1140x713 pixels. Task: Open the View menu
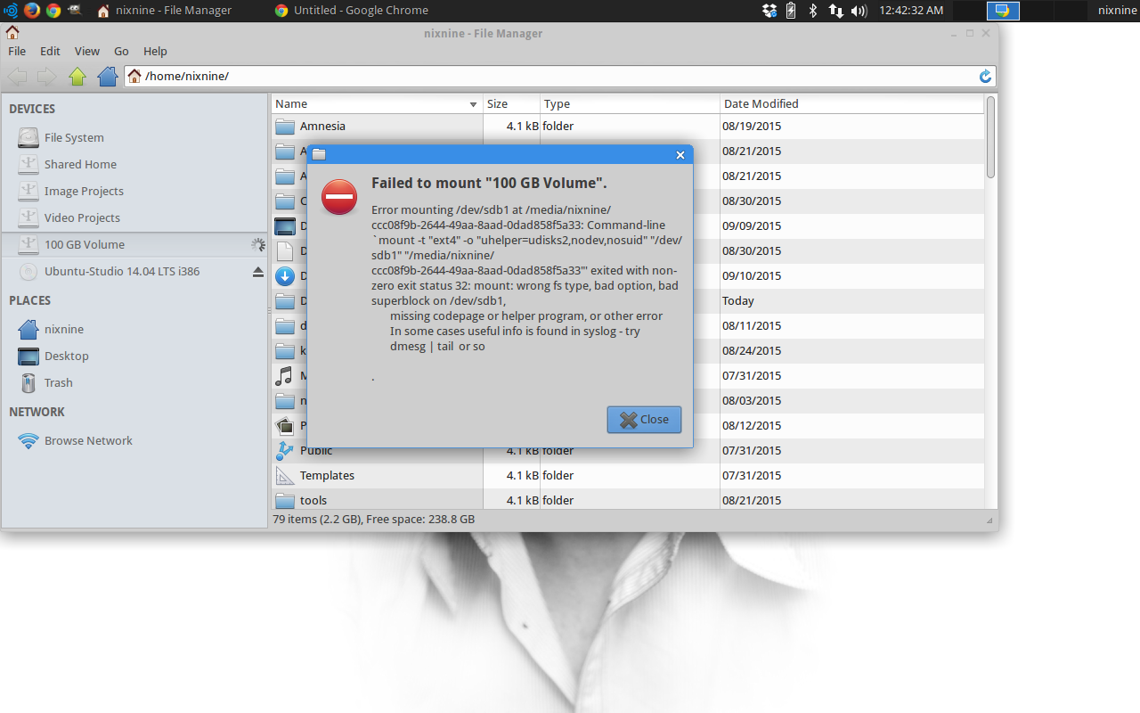coord(87,52)
